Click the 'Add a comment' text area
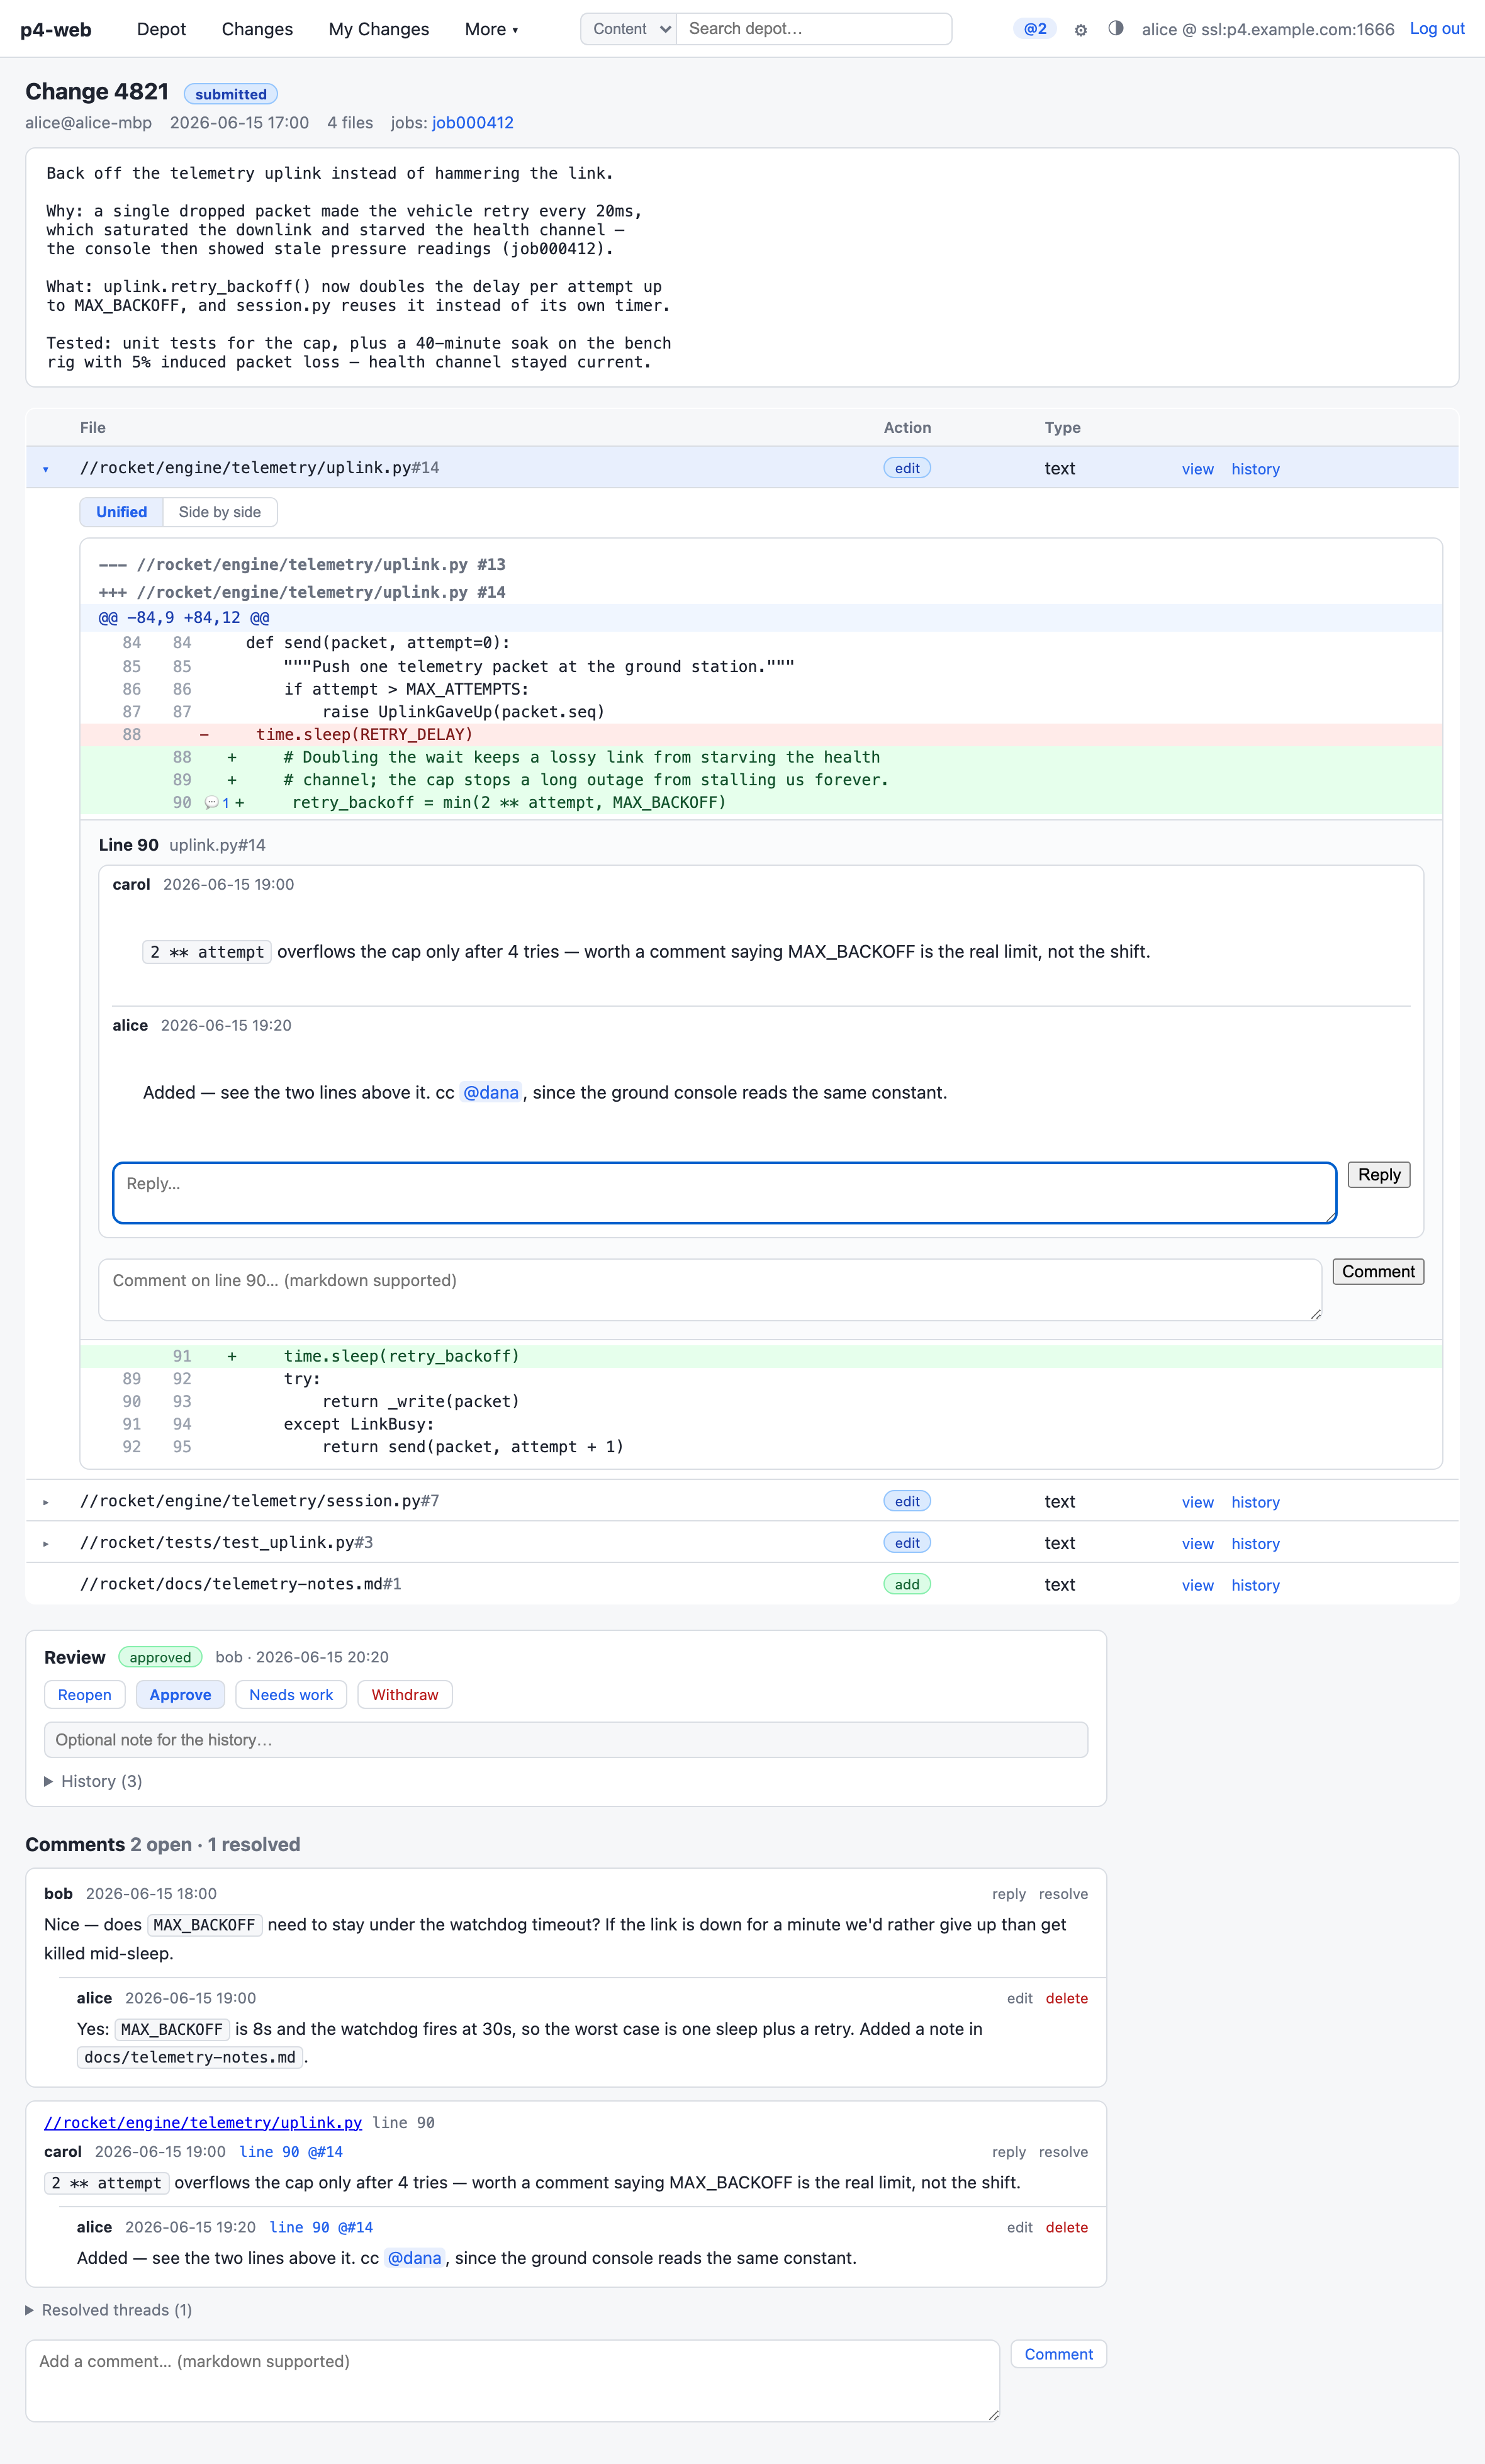Screen dimensions: 1485x2464 512,2381
